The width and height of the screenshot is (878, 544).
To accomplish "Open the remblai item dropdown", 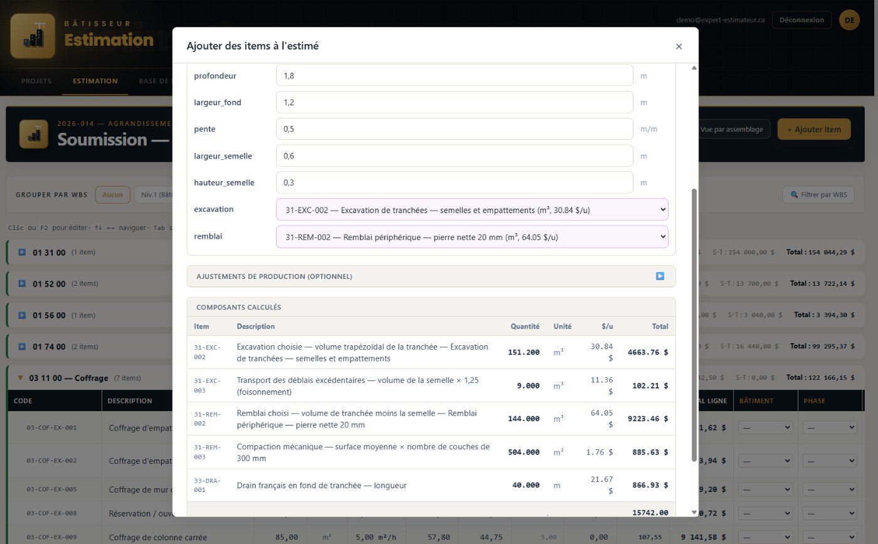I will tap(472, 237).
